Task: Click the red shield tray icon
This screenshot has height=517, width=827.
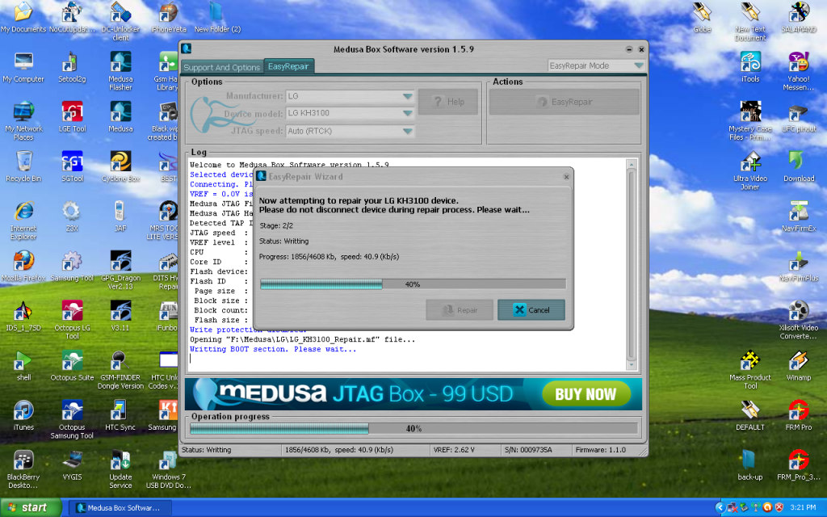Action: 779,507
